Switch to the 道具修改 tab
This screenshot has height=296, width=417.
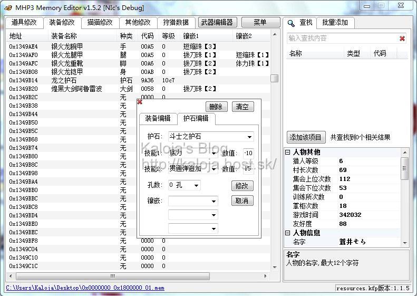24,22
